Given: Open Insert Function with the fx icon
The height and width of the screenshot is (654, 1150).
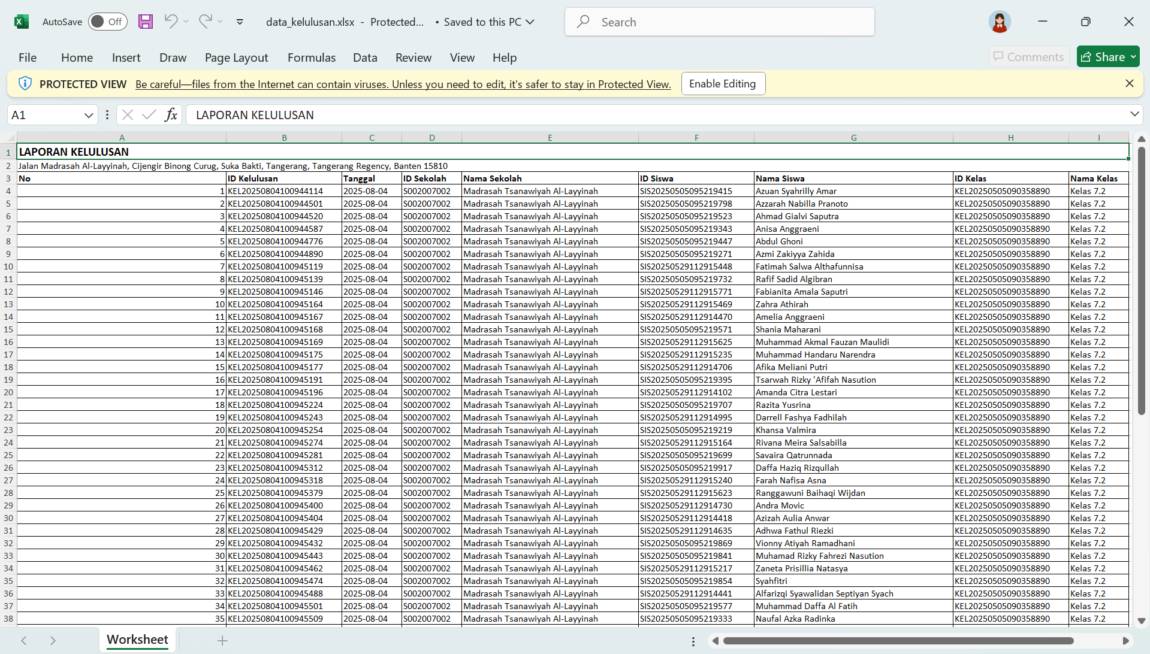Looking at the screenshot, I should click(x=171, y=114).
